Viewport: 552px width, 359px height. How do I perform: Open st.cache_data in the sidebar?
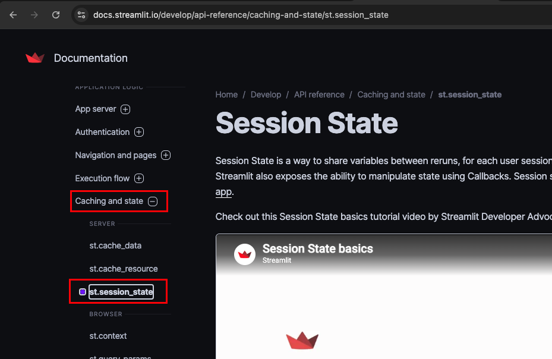[x=115, y=245]
